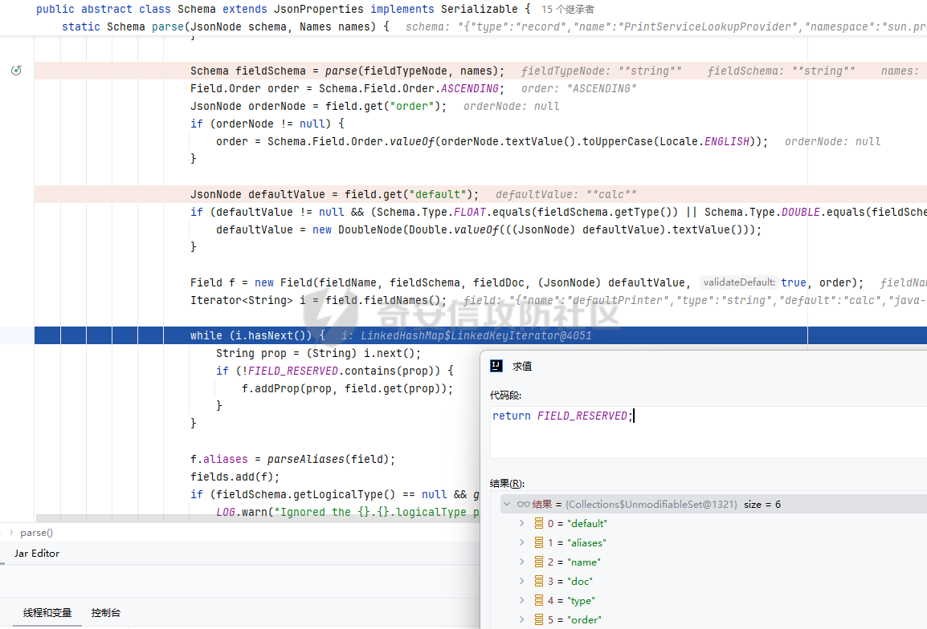
Task: Click the "15 个继承者" inheritors hint
Action: (x=567, y=10)
